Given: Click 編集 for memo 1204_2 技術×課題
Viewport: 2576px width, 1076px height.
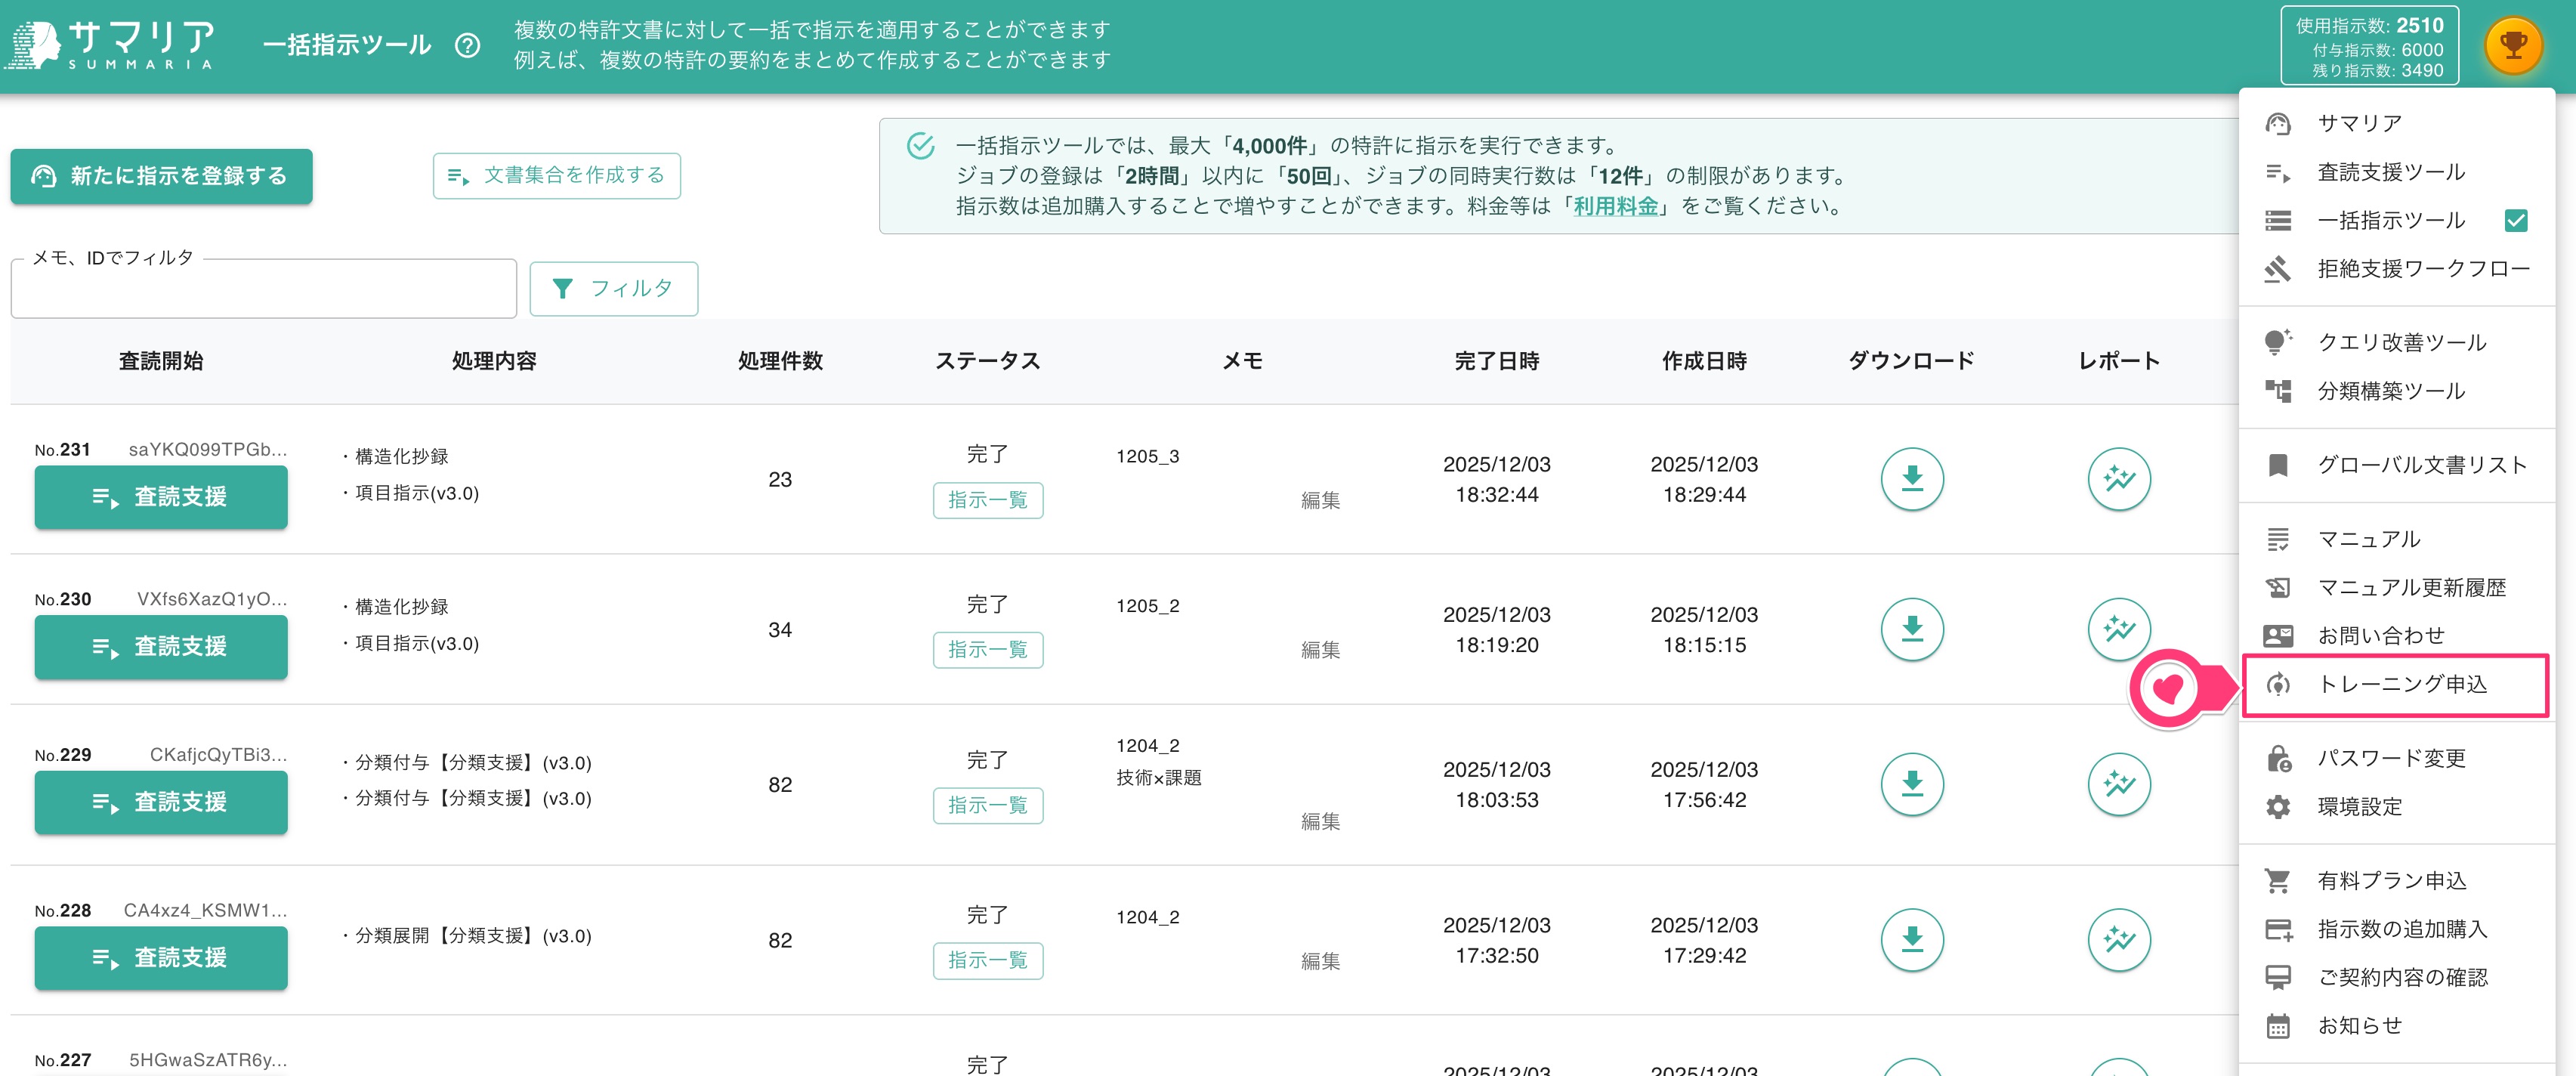Looking at the screenshot, I should point(1320,821).
